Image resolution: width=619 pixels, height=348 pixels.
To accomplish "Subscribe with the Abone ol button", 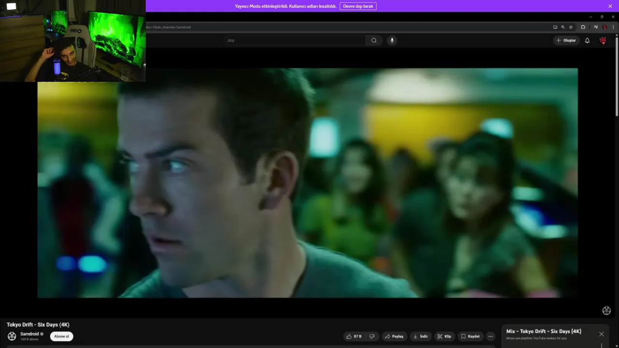I will pos(61,336).
